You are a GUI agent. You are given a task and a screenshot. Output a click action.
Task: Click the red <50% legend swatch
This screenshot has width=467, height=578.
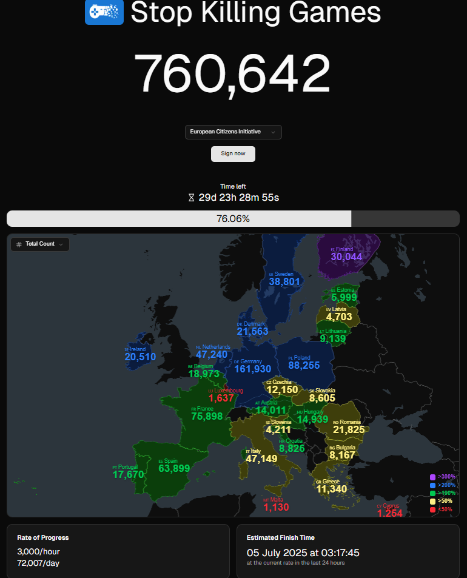point(432,509)
